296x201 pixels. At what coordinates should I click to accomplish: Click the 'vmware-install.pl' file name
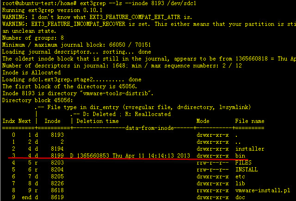coord(263,190)
